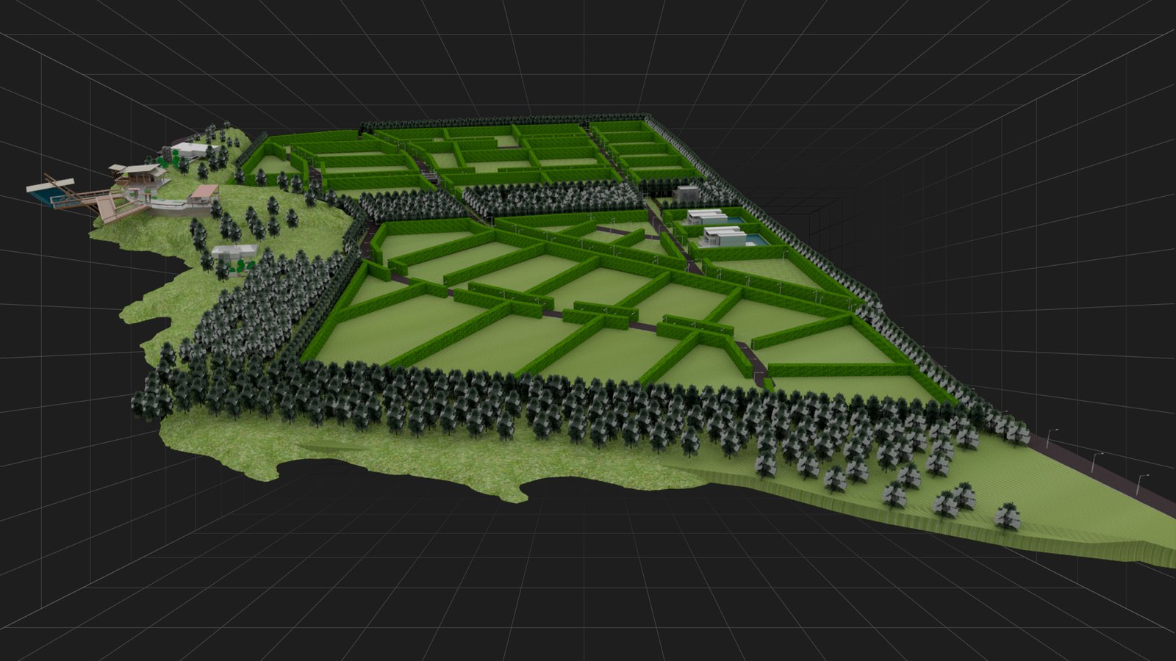Click the large bottom-left hedged field plot
Image resolution: width=1176 pixels, height=661 pixels.
pos(390,330)
